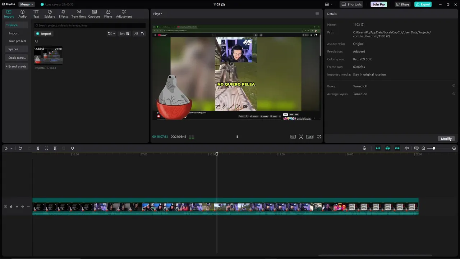Open the Audio tab
Image resolution: width=460 pixels, height=259 pixels.
[22, 14]
